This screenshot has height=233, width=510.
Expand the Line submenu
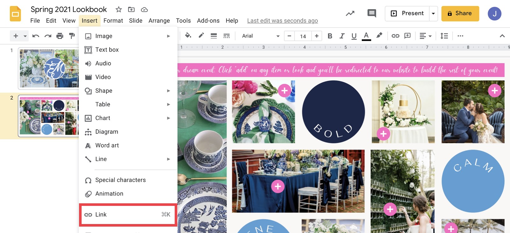(x=128, y=159)
